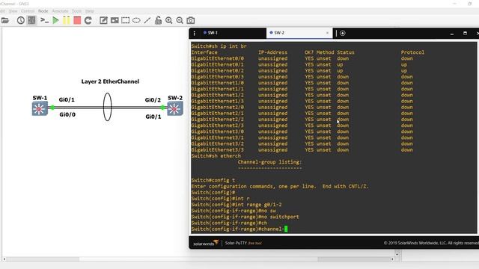Open the Tools menu
The image size is (479, 269).
pyautogui.click(x=76, y=11)
